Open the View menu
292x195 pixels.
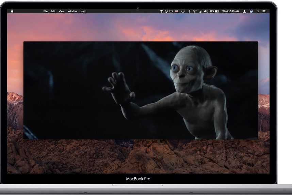pos(62,11)
